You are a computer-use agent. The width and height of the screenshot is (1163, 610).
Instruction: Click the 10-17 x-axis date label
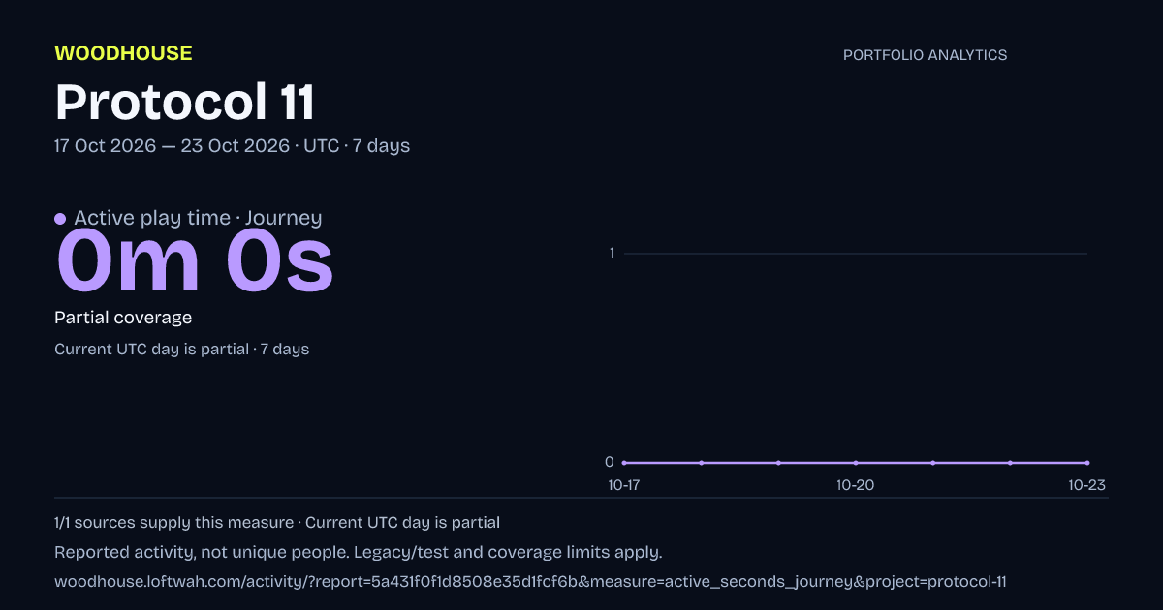point(623,485)
